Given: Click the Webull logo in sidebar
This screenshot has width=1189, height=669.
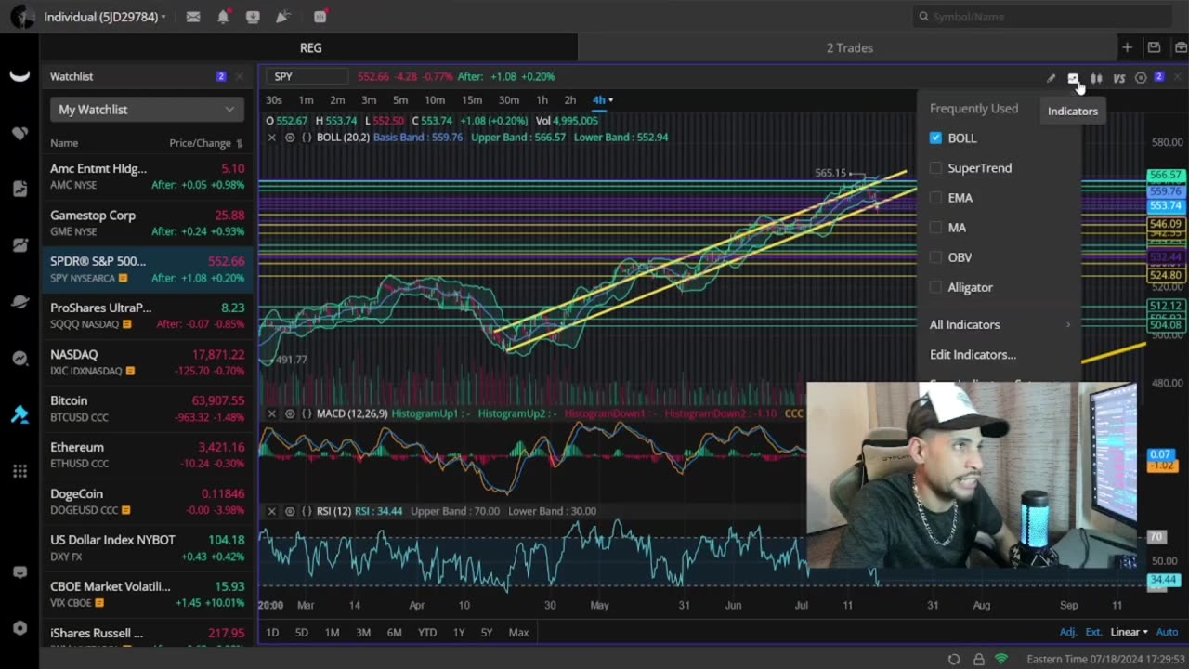Looking at the screenshot, I should [20, 76].
